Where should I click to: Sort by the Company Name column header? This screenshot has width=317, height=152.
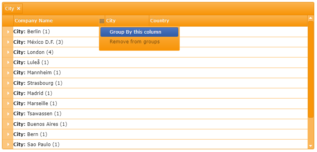[x=56, y=21]
